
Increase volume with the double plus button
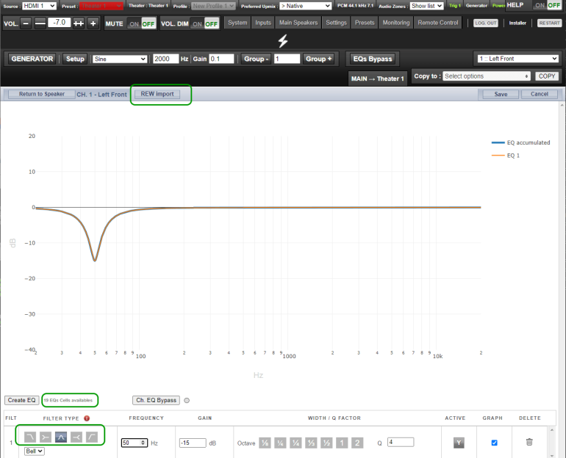tap(79, 23)
